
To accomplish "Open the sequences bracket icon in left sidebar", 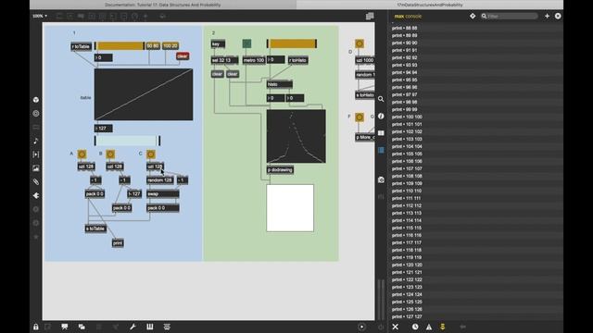I will tap(36, 154).
